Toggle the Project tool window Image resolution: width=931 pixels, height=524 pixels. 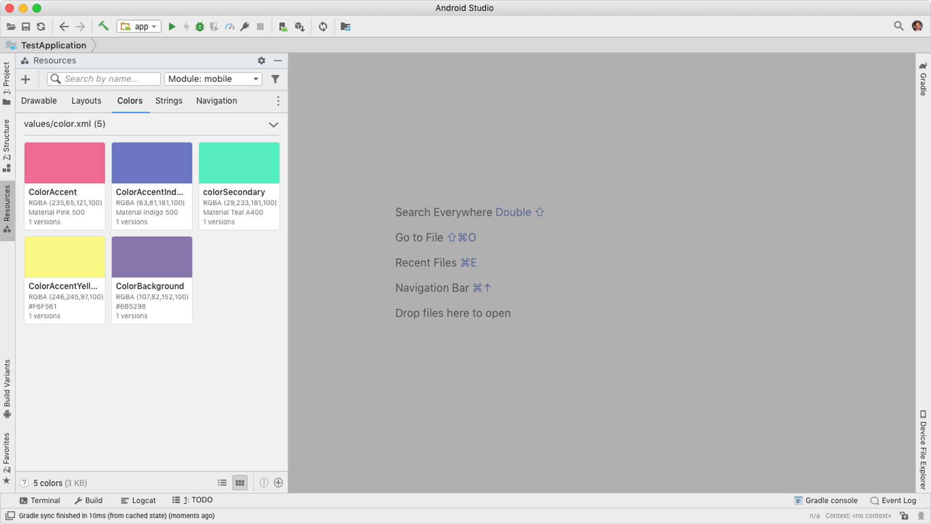(7, 82)
